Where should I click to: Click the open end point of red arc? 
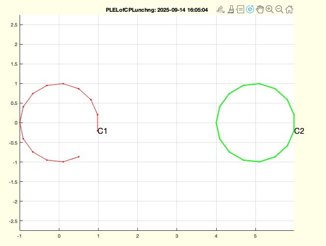78,157
